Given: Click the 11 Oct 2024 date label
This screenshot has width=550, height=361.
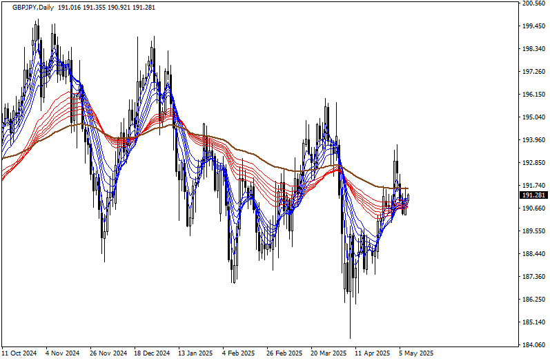Looking at the screenshot, I should tap(19, 353).
